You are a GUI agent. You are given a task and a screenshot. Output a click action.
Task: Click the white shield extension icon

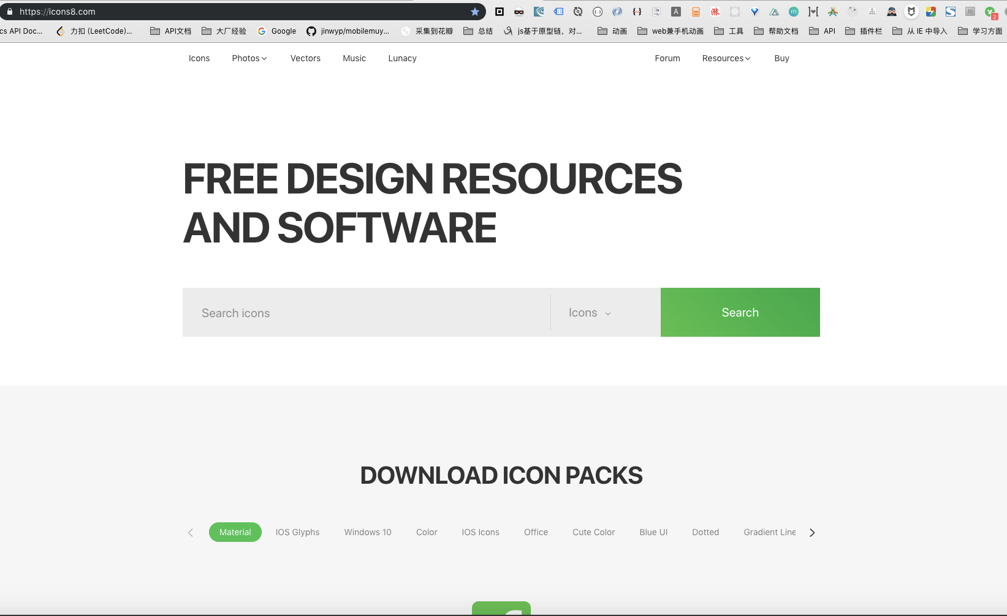[911, 12]
